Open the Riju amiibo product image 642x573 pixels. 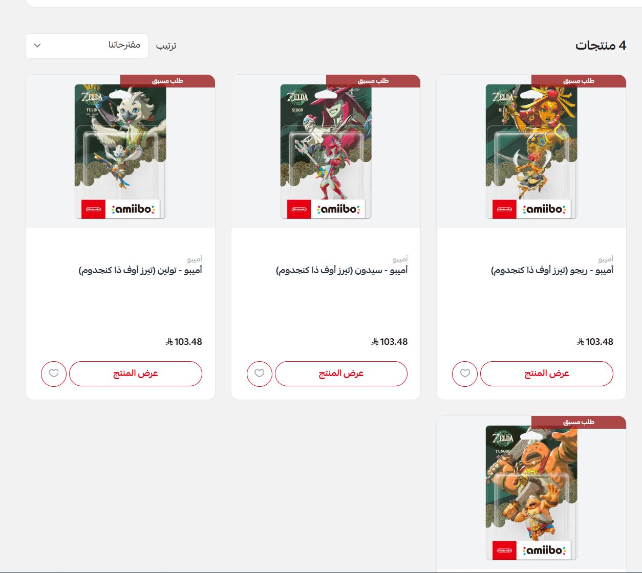pyautogui.click(x=531, y=151)
